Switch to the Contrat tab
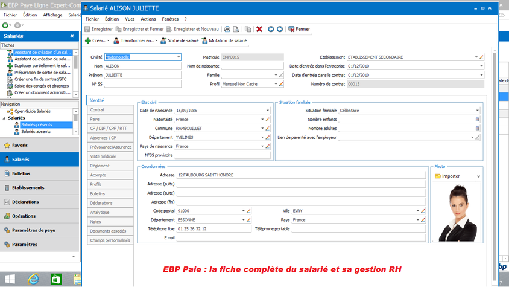The image size is (509, 287). [110, 110]
